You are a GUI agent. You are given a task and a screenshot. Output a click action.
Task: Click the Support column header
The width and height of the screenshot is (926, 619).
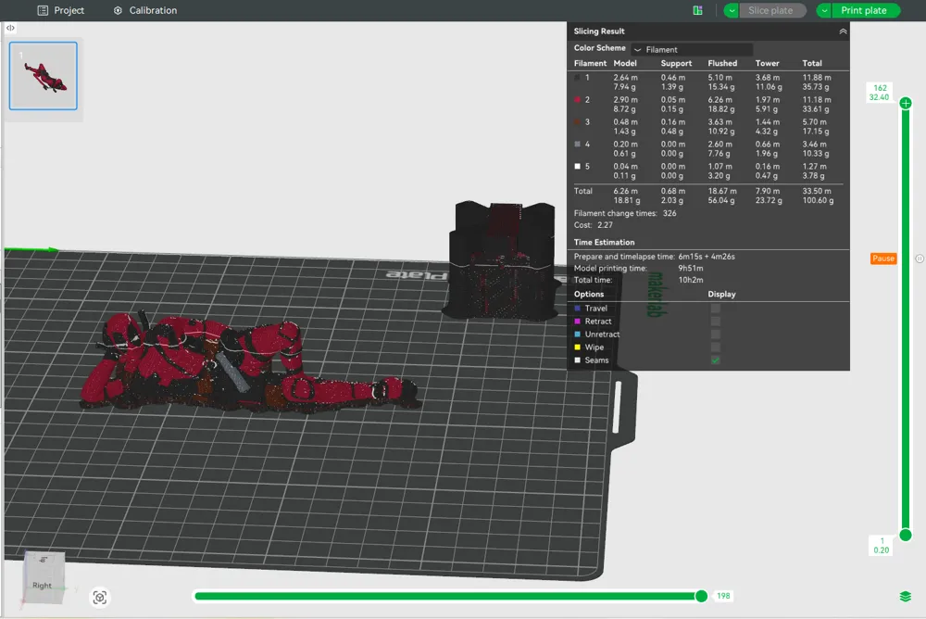tap(676, 63)
